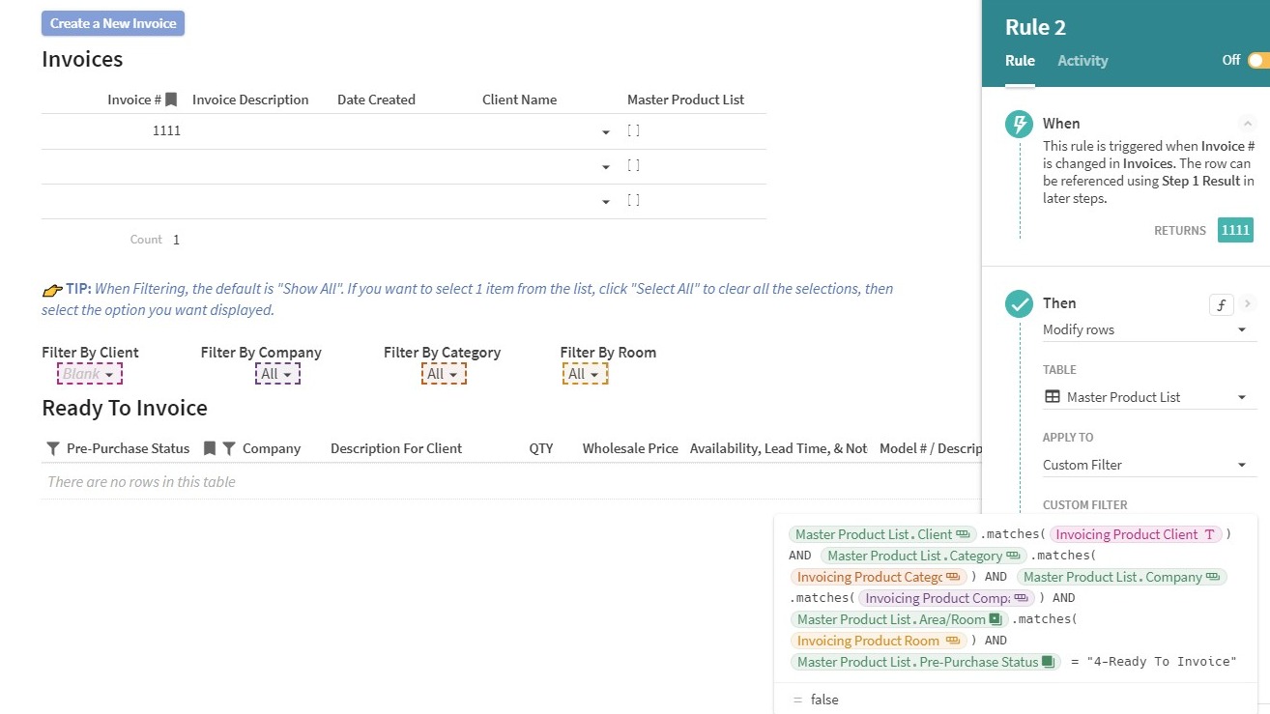The height and width of the screenshot is (714, 1270).
Task: Open the Filter By Company All dropdown
Action: coord(278,374)
